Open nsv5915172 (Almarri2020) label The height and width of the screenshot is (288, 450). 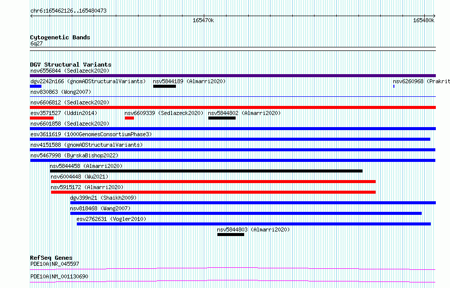click(87, 187)
